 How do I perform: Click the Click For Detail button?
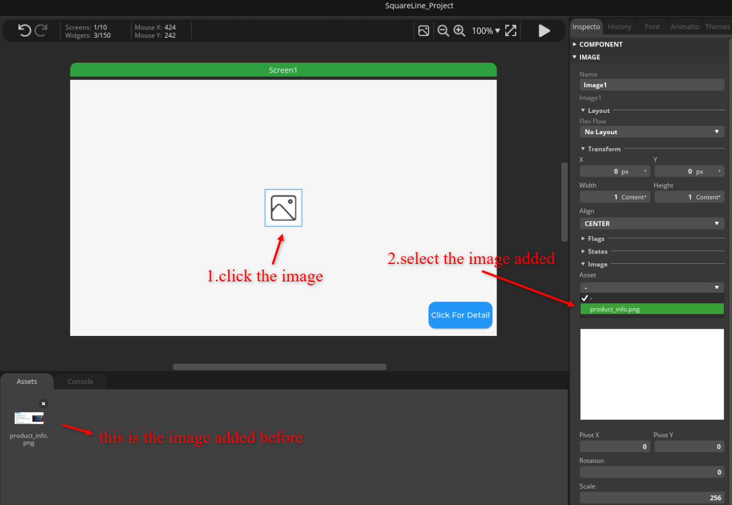coord(461,315)
